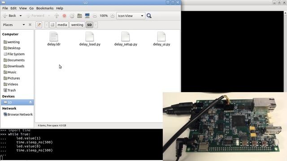Reset zoom at the 100% label
Image resolution: width=287 pixels, height=161 pixels.
104,16
